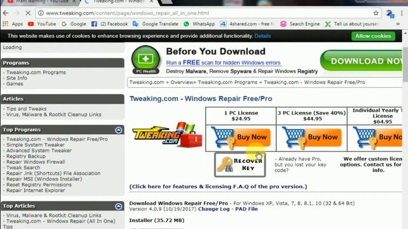Open the Search Engine bookmark

300,24
